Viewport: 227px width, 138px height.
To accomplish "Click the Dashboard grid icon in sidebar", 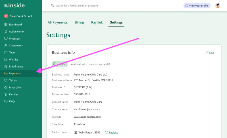I will pos(6,25).
